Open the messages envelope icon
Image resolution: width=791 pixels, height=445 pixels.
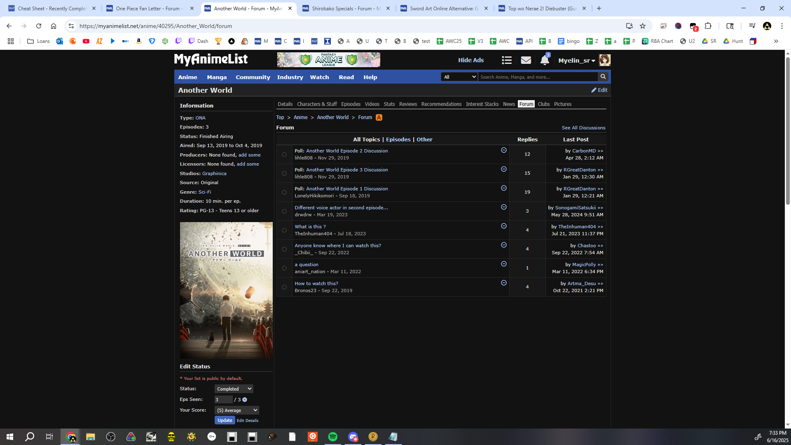(526, 60)
